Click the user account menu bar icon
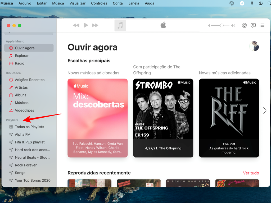 [261, 3]
